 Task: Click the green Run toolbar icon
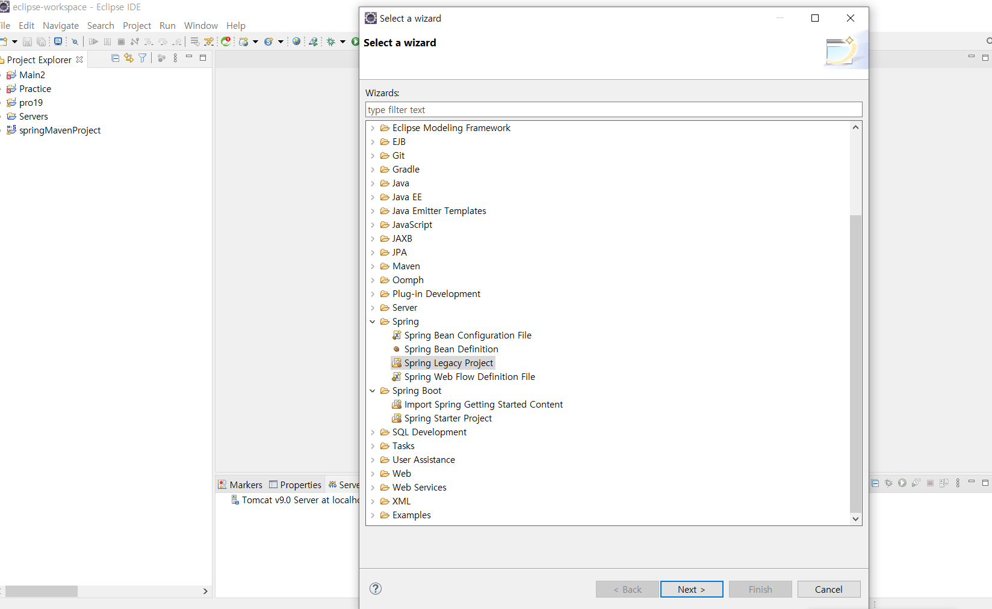pyautogui.click(x=355, y=41)
